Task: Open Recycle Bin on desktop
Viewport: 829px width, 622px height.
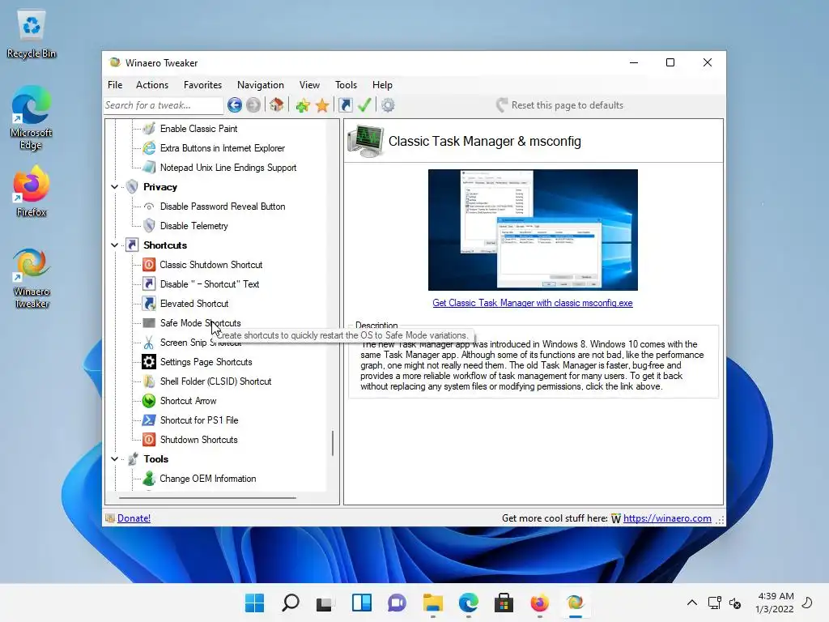Action: 32,35
